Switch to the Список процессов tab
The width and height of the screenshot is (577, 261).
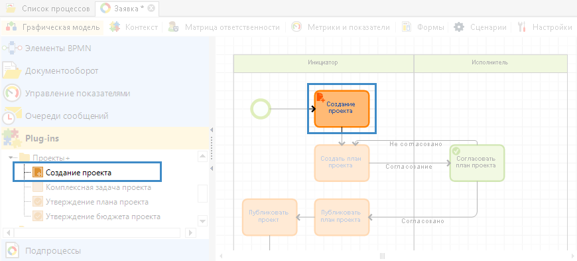click(48, 9)
